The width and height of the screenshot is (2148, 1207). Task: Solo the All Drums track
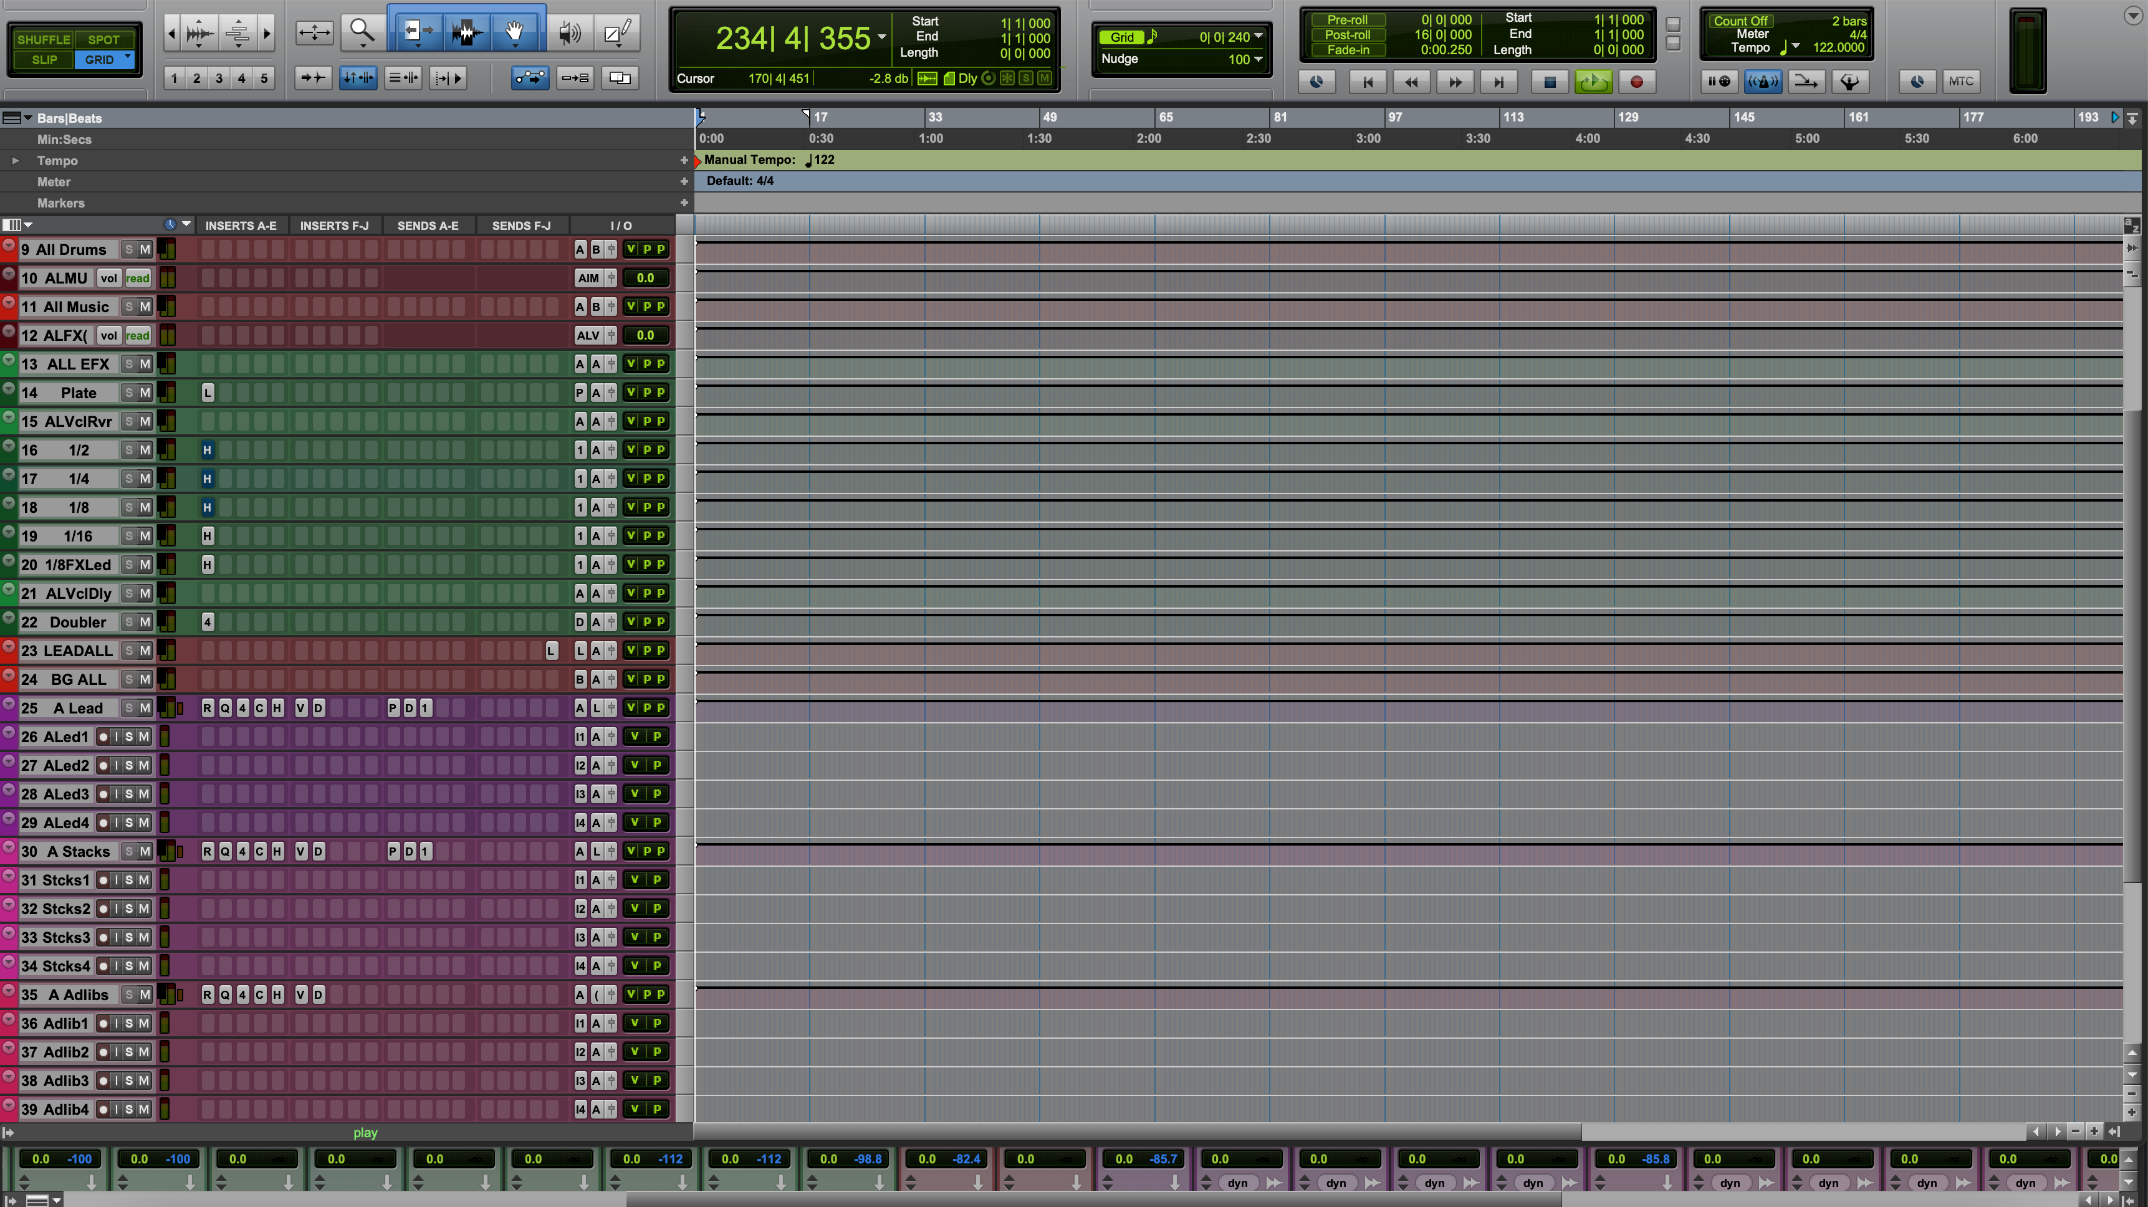click(x=128, y=249)
